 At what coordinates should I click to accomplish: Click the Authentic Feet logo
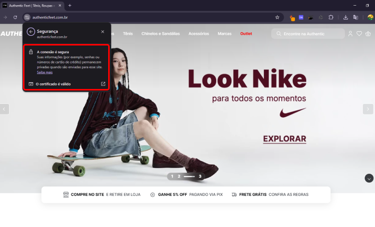click(x=11, y=34)
